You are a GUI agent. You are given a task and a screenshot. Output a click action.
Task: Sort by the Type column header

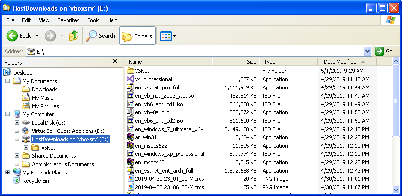coord(289,62)
